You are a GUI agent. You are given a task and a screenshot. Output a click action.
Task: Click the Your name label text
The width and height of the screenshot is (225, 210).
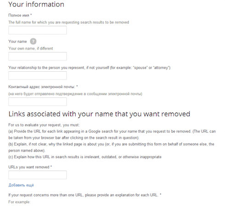pos(17,41)
